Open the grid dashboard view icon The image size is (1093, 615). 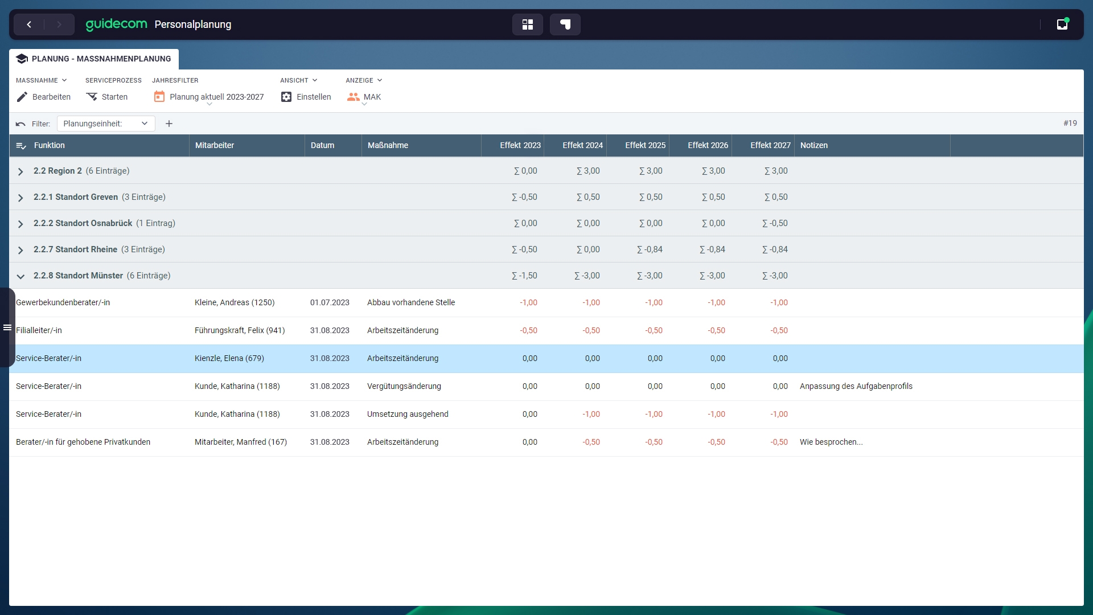(x=527, y=24)
